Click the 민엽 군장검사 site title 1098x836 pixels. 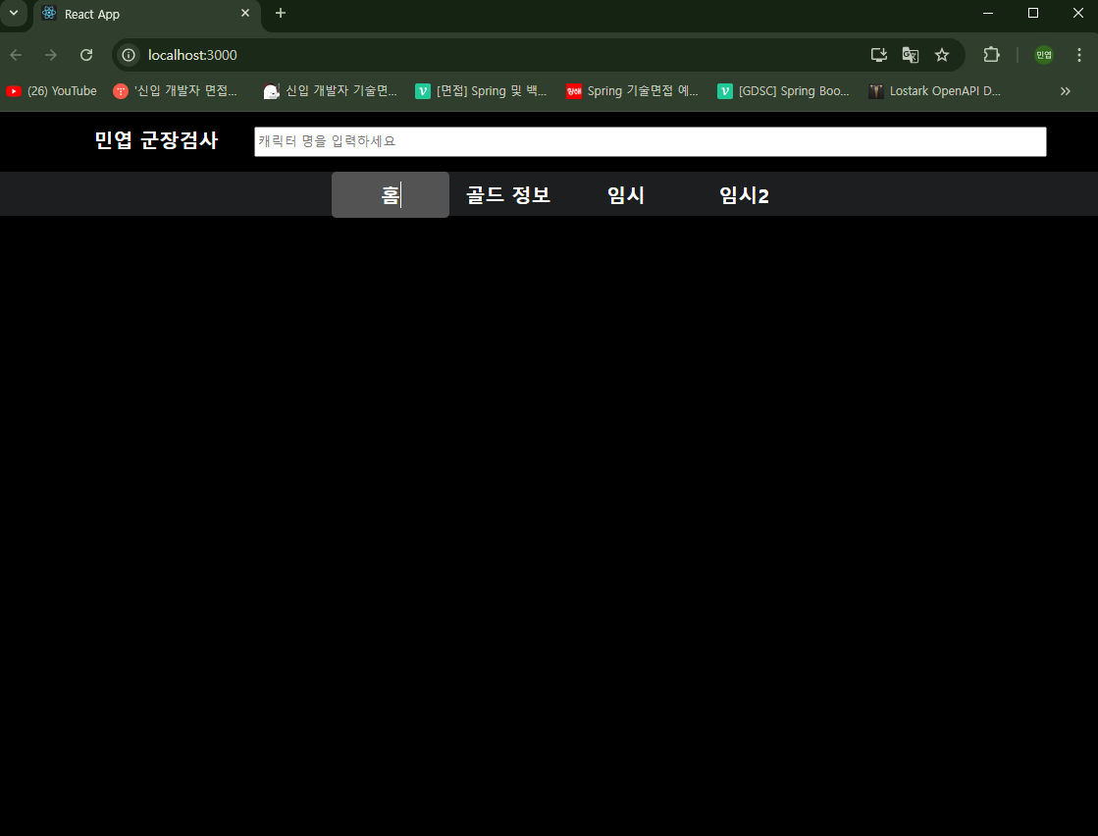point(156,140)
